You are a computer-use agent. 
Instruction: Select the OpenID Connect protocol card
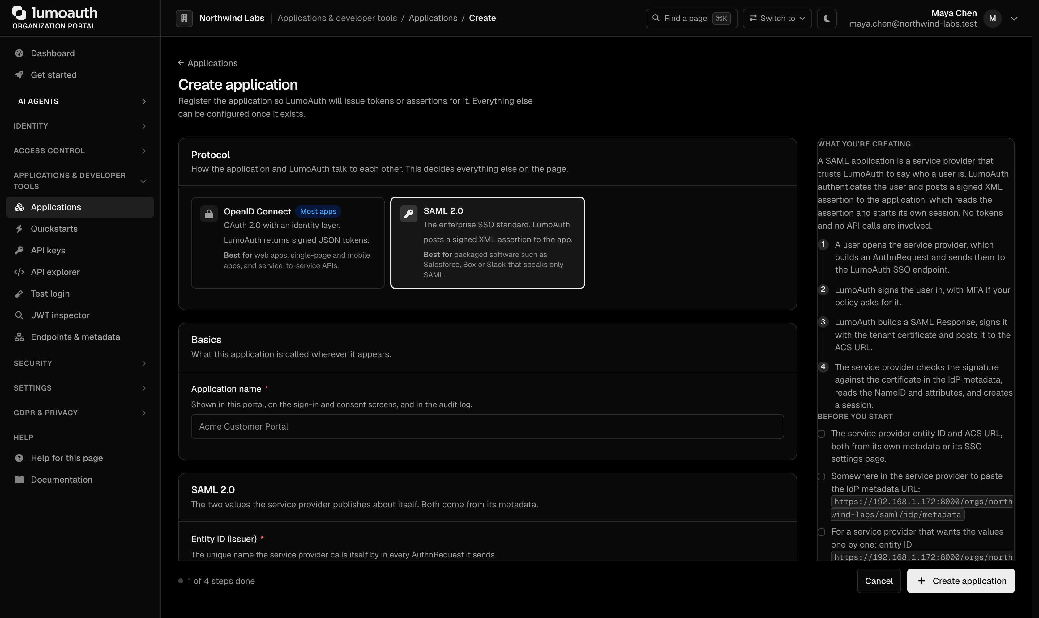point(288,243)
